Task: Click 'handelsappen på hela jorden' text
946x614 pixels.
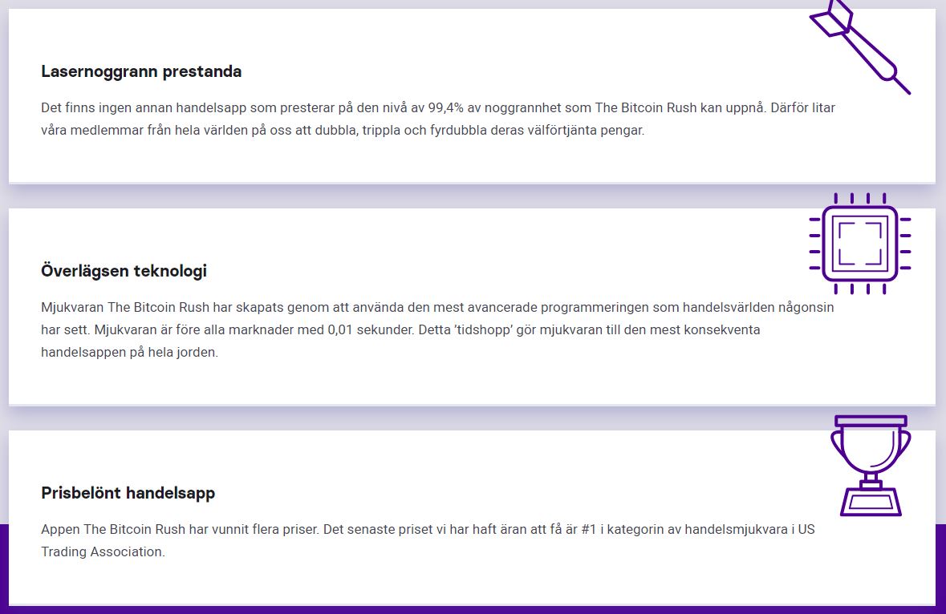Action: click(129, 353)
